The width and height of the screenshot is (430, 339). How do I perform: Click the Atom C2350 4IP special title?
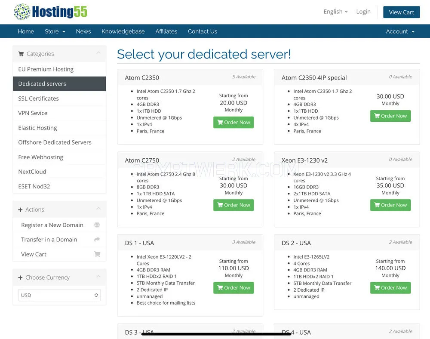pyautogui.click(x=314, y=77)
